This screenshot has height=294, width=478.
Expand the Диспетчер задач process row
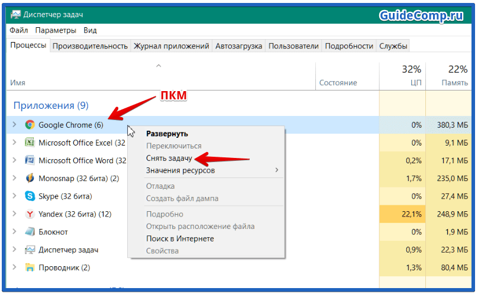click(x=14, y=250)
